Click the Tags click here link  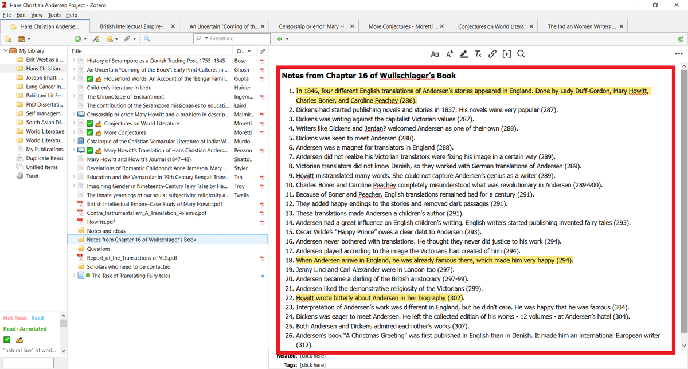point(312,364)
